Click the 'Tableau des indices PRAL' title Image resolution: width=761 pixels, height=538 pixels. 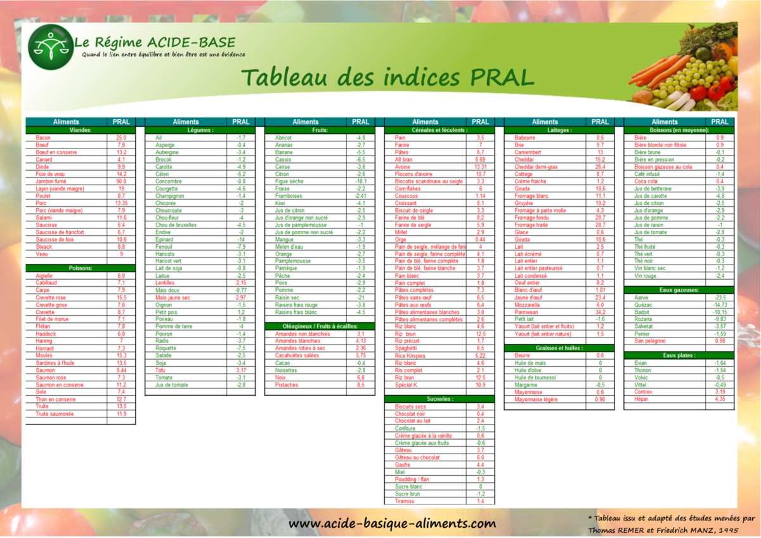point(387,77)
